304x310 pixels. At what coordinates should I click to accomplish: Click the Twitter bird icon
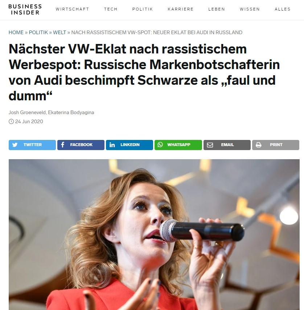pyautogui.click(x=15, y=145)
